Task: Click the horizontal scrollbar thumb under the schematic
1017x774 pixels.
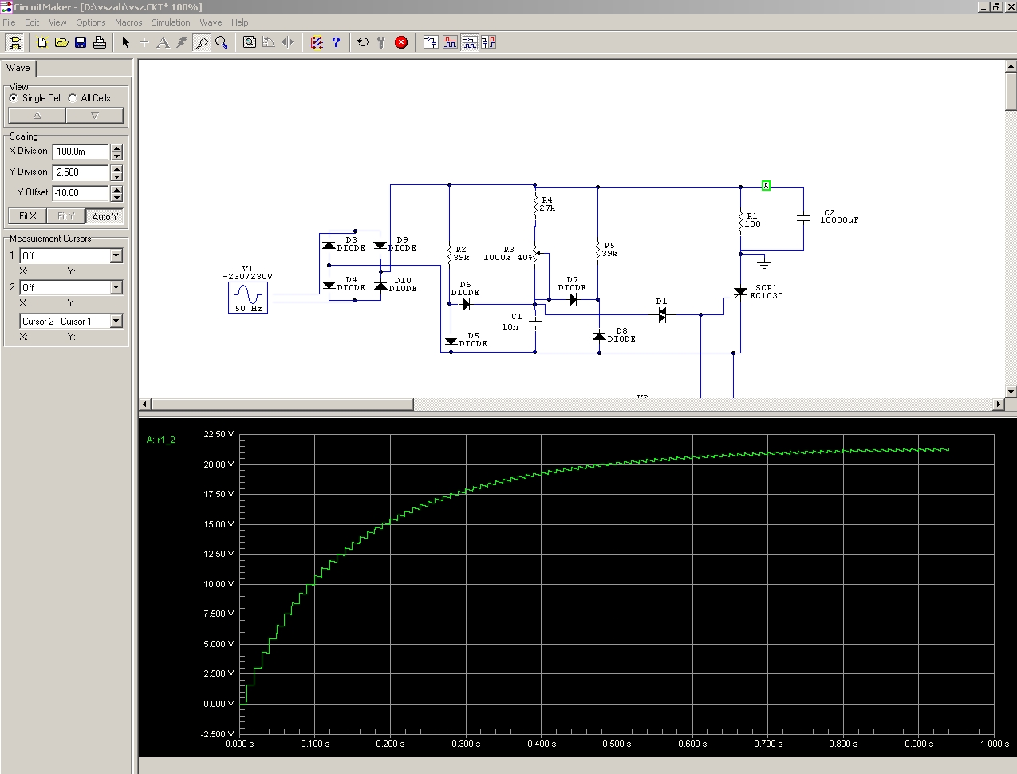Action: click(282, 405)
